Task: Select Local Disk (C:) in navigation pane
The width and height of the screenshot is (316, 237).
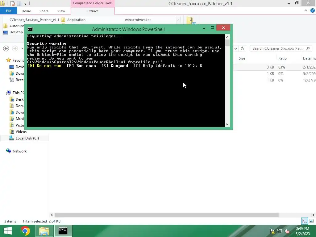Action: (25, 138)
